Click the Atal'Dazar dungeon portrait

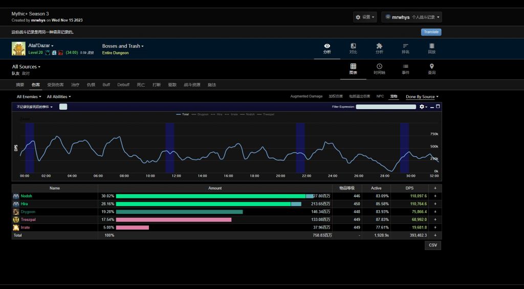(18, 49)
